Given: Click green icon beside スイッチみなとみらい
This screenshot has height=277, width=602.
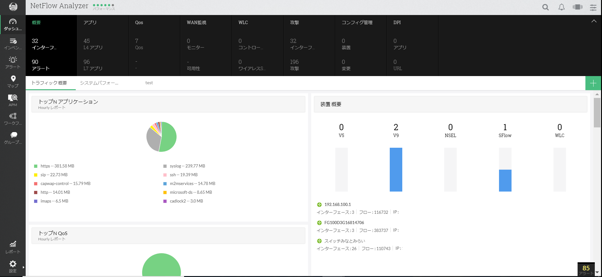Looking at the screenshot, I should click(319, 241).
